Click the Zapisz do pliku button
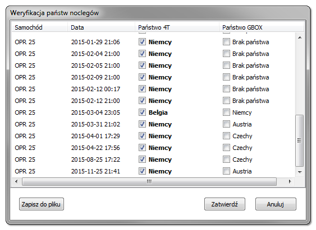 42,204
